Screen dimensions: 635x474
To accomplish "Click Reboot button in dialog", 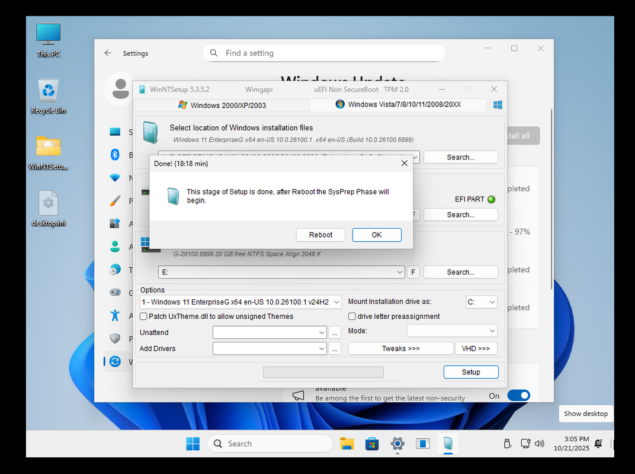I will tap(320, 235).
